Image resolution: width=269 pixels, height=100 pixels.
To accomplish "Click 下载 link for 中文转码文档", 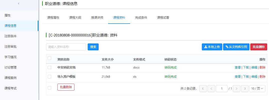I will tap(246, 67).
